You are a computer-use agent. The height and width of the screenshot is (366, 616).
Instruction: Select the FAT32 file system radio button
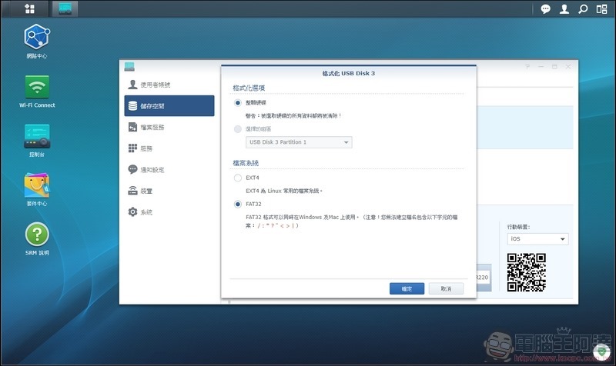[238, 205]
